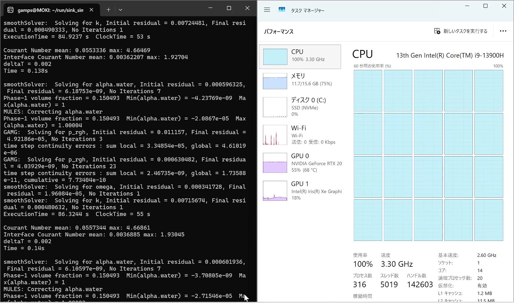514x303 pixels.
Task: Expand the terminal profile dropdown arrow
Action: [x=120, y=10]
